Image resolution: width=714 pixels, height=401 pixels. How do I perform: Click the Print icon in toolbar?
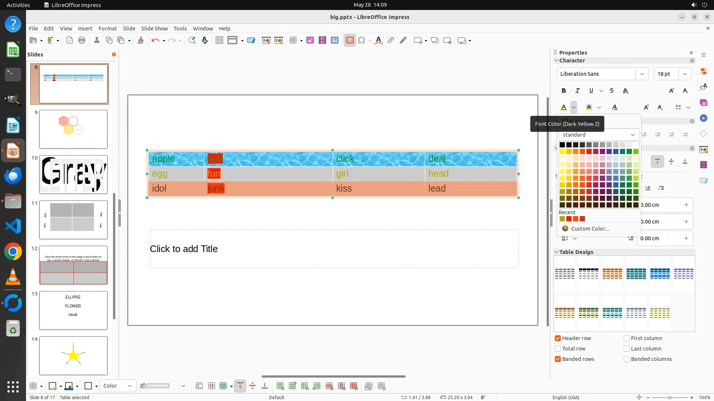(x=82, y=40)
